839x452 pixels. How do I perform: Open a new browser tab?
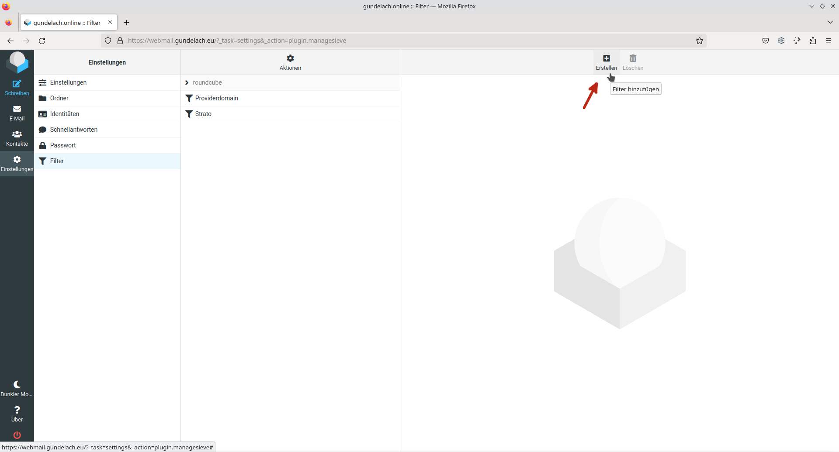pyautogui.click(x=127, y=23)
